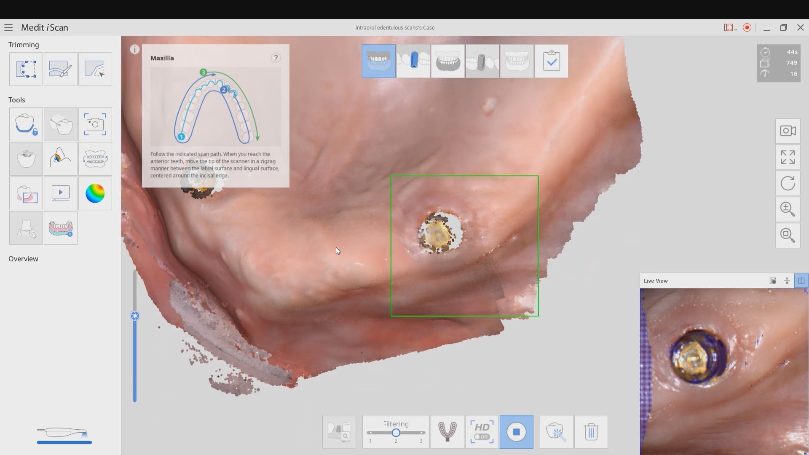The image size is (809, 455).
Task: Select the brush selection trimming tool
Action: pos(61,69)
